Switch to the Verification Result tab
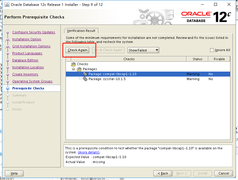 (81, 31)
